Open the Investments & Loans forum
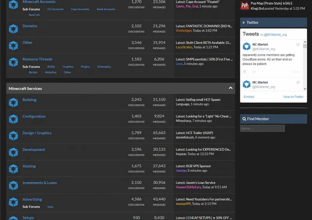Viewport: 312px width, 220px height. pyautogui.click(x=40, y=183)
